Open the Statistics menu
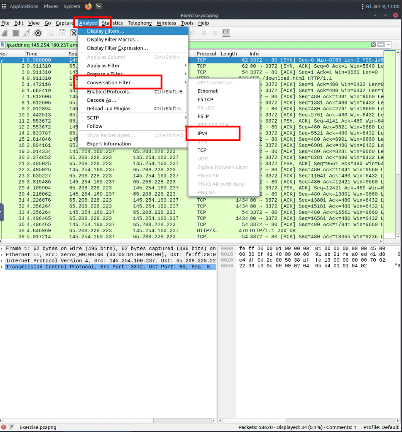Screen dimensions: 402x432 pos(112,23)
